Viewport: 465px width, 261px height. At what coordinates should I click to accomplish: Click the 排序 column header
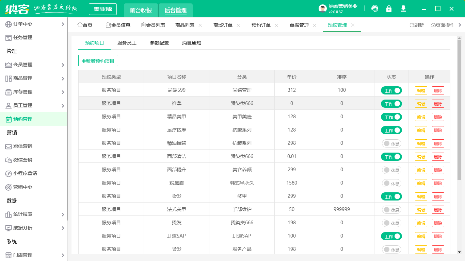tap(342, 77)
